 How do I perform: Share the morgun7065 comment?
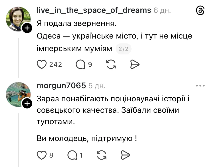coord(125,155)
